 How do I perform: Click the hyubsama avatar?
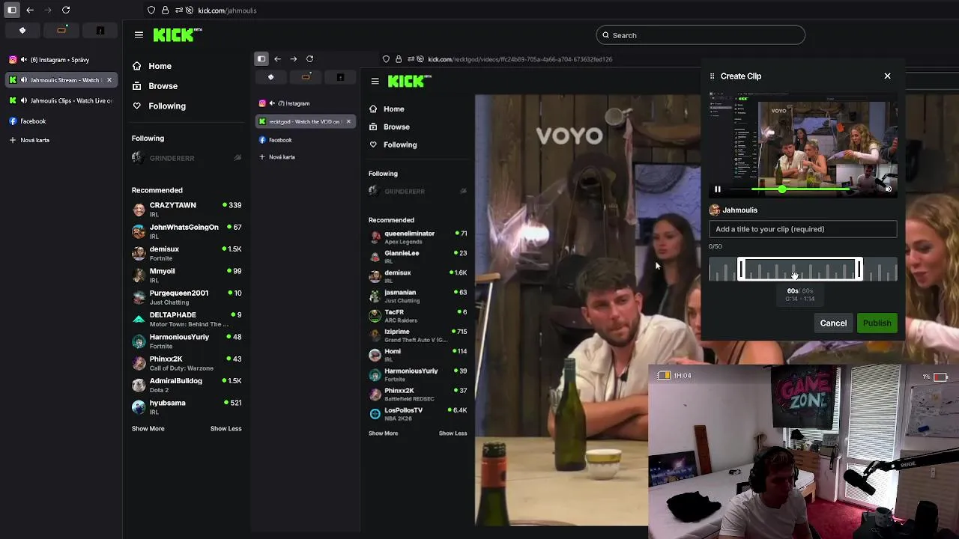pyautogui.click(x=139, y=406)
